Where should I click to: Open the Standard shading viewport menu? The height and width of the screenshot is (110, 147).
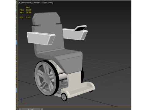[37, 3]
